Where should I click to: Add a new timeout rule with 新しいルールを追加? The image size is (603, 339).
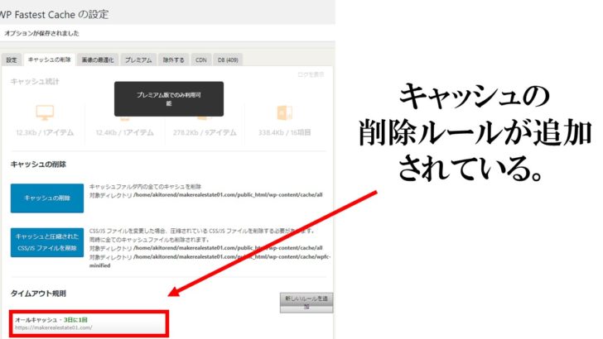coord(306,301)
